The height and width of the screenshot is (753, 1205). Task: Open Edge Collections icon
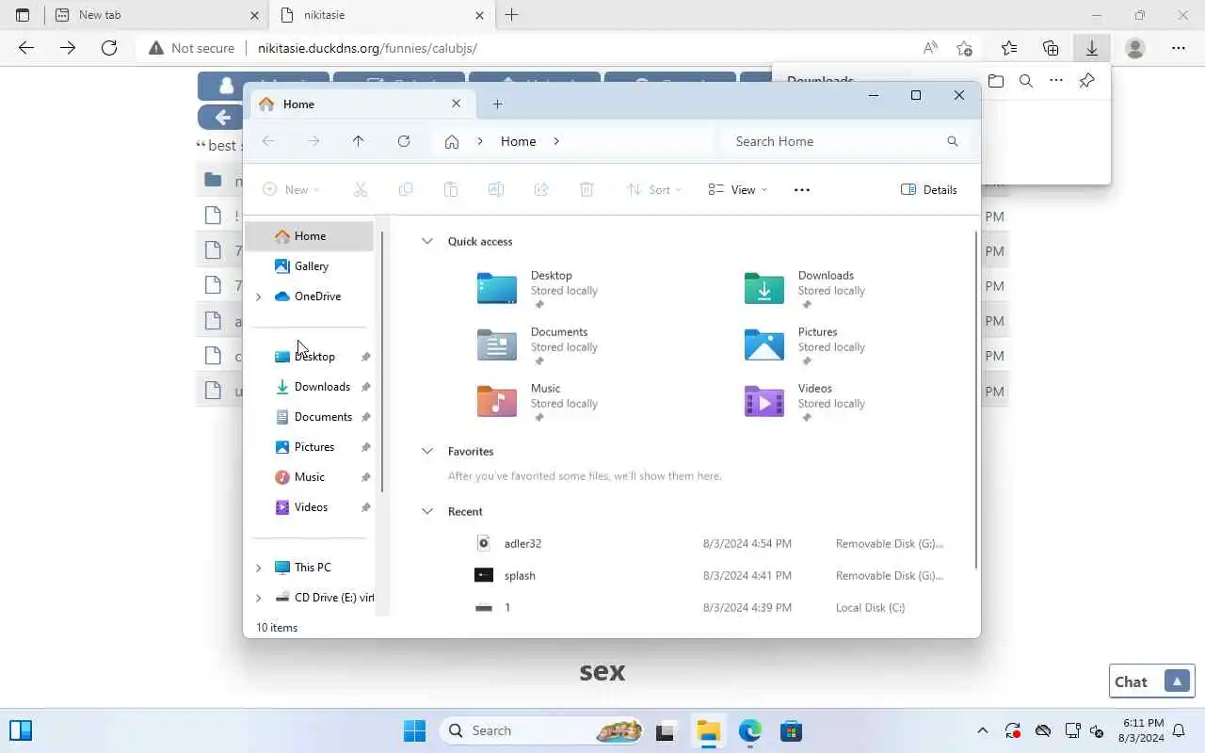pos(1051,48)
